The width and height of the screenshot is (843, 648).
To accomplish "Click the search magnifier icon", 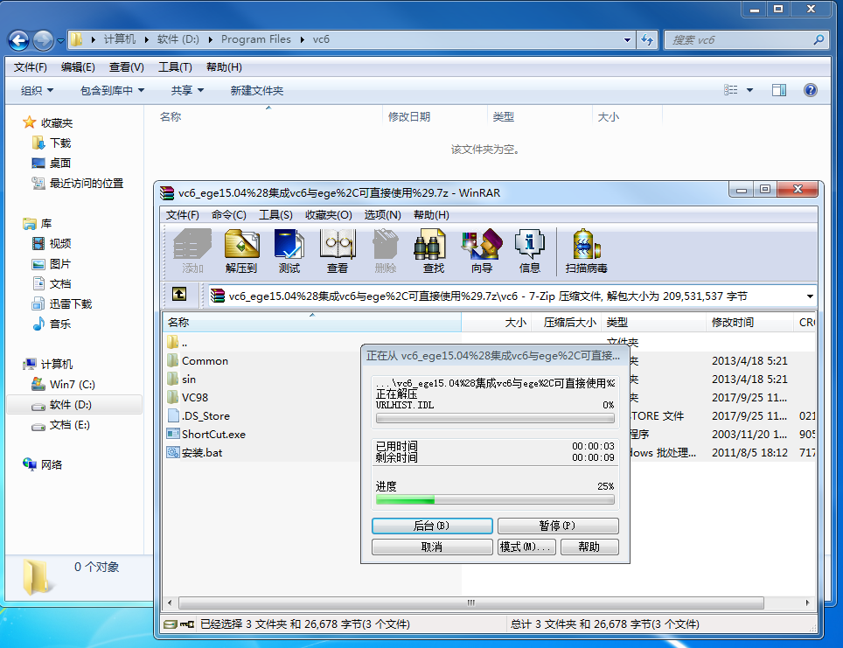I will click(819, 40).
